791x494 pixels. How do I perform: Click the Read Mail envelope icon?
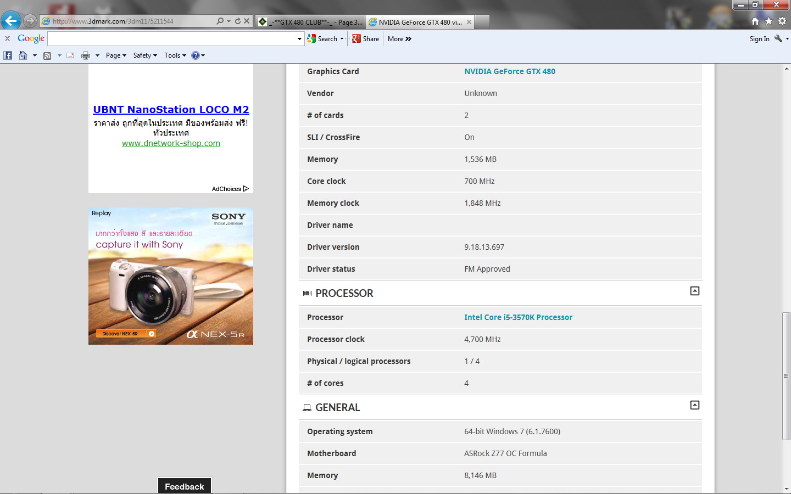[x=70, y=55]
